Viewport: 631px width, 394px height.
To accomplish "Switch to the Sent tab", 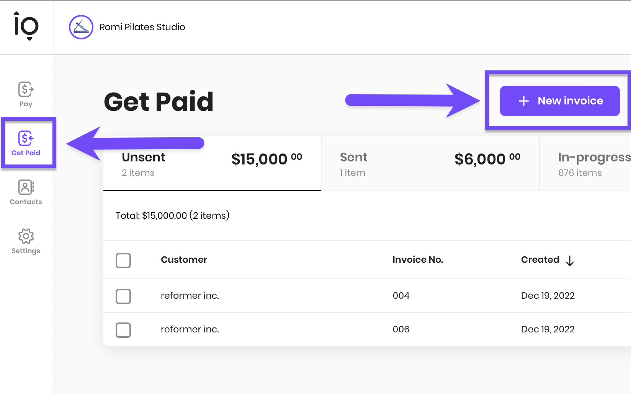I will (430, 164).
